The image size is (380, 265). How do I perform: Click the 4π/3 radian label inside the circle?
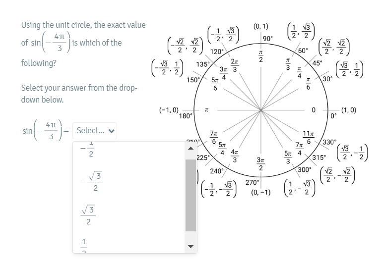click(x=234, y=156)
